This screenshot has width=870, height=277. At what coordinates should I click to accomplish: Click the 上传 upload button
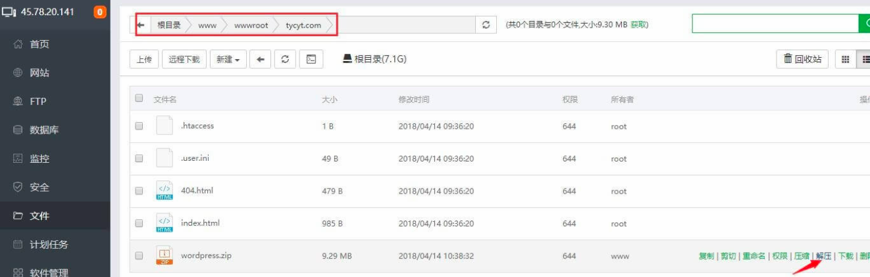144,59
